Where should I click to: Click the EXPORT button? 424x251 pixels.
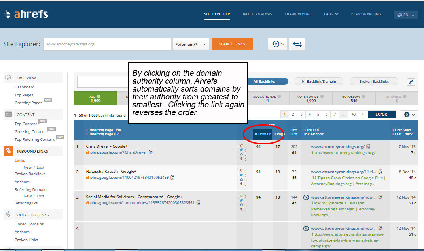[x=382, y=114]
